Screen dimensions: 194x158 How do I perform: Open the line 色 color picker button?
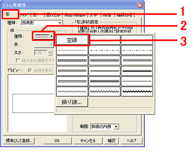(43, 44)
